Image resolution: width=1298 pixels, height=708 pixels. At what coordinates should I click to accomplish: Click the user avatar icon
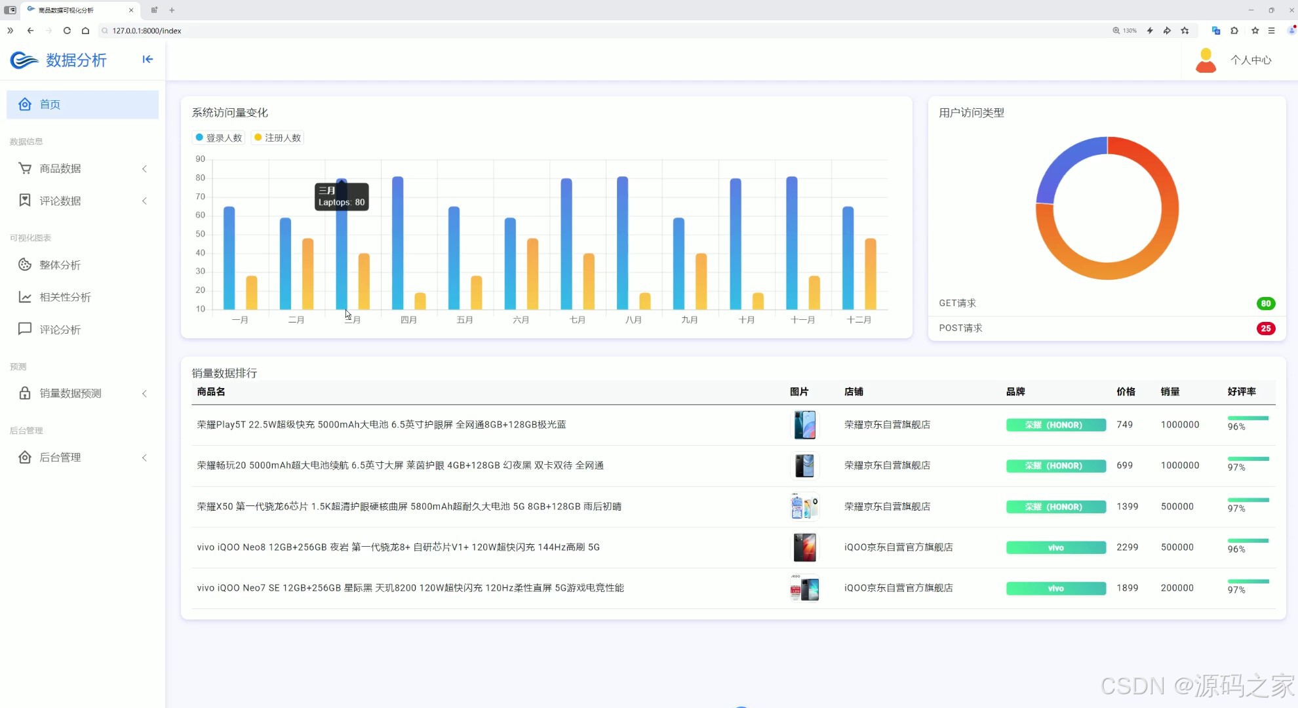click(x=1206, y=60)
